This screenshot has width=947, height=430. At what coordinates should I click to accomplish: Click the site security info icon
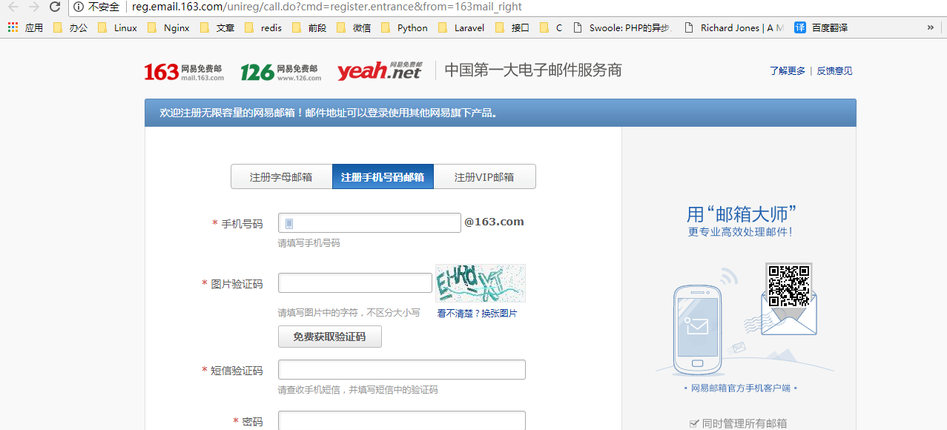[79, 7]
